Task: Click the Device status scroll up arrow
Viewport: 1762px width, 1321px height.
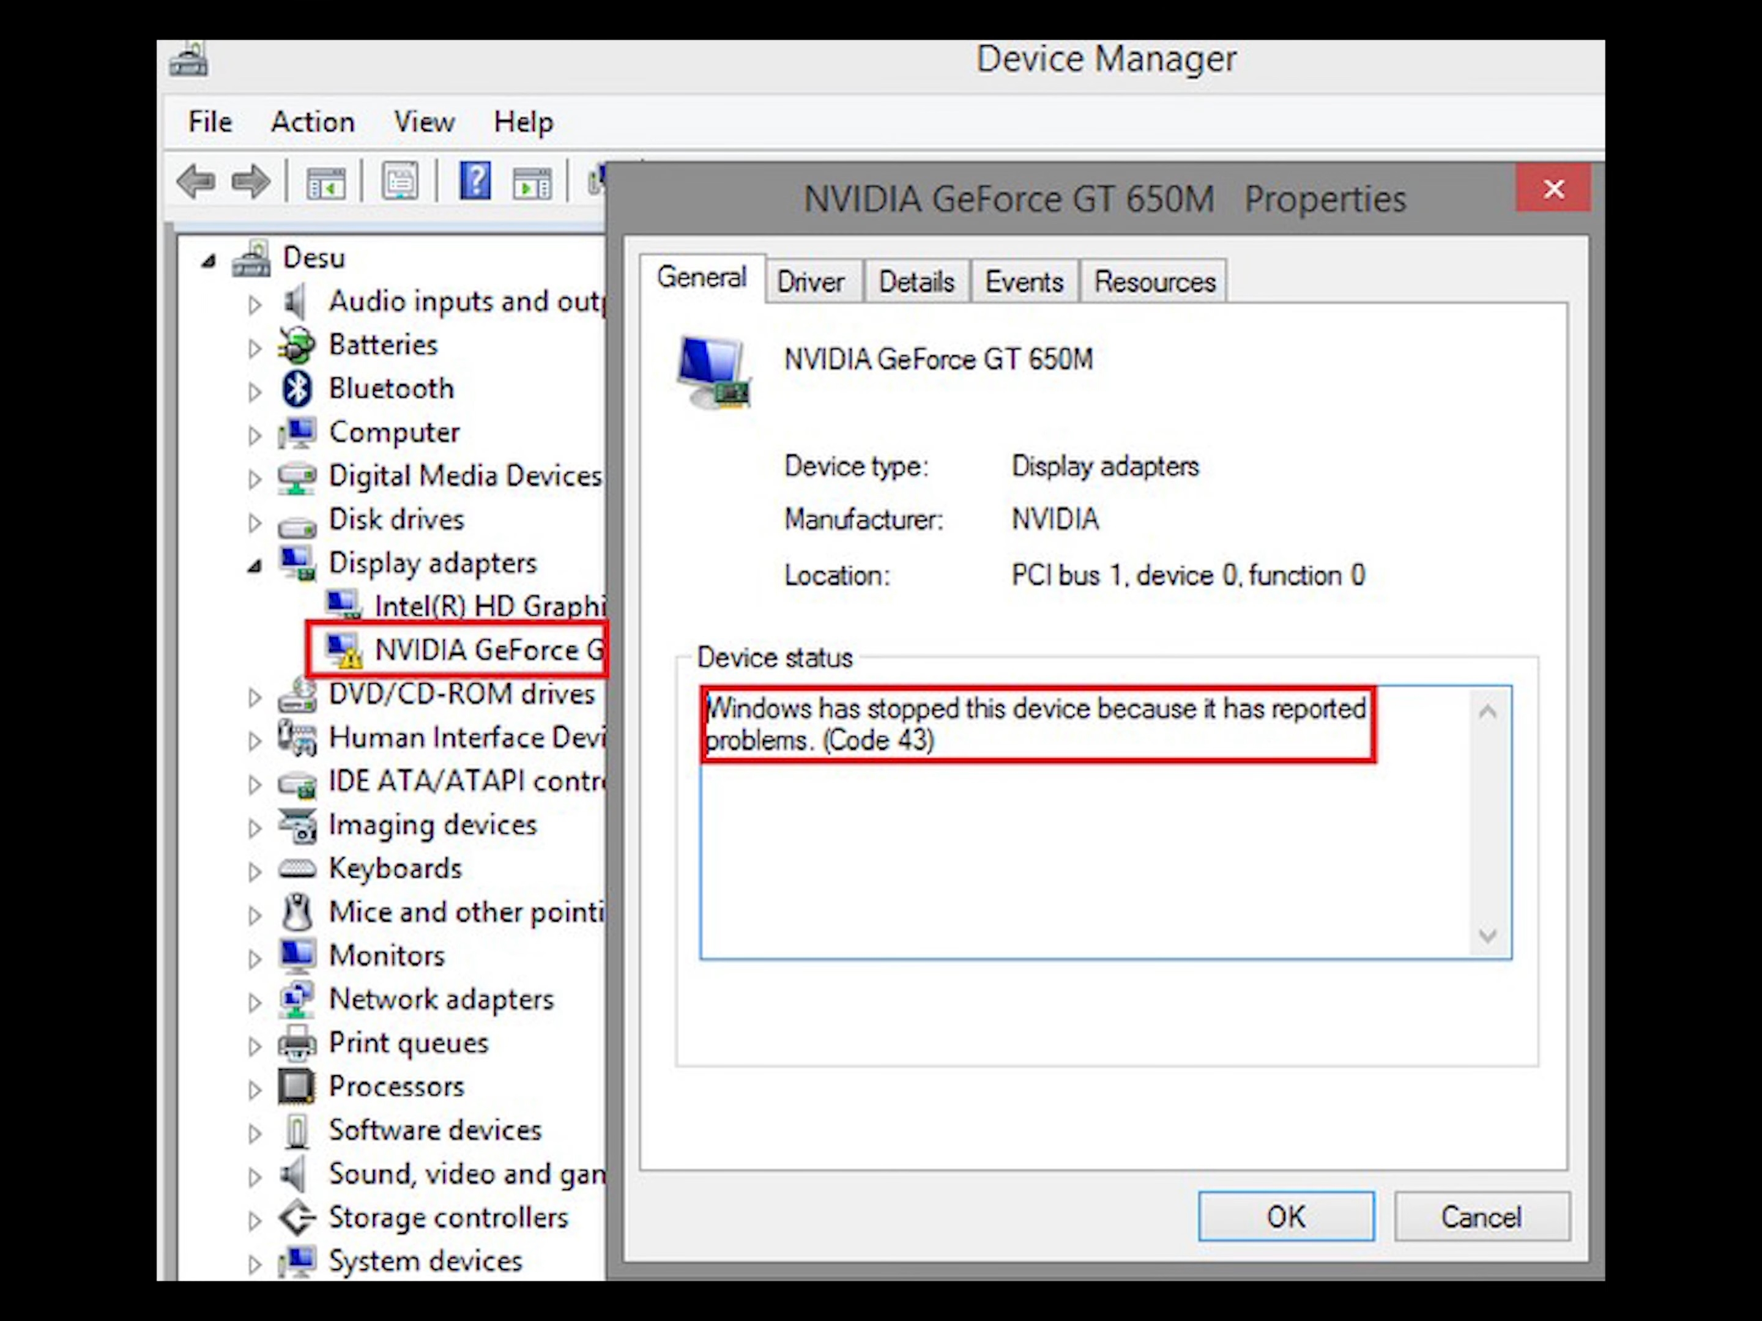Action: [x=1487, y=711]
